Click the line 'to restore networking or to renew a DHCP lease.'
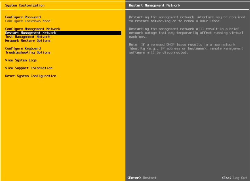This screenshot has width=250, height=181. pos(175,21)
